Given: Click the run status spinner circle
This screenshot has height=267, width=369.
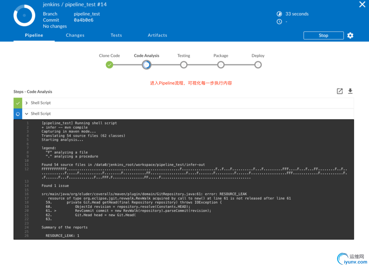Looking at the screenshot, I should (x=24, y=15).
